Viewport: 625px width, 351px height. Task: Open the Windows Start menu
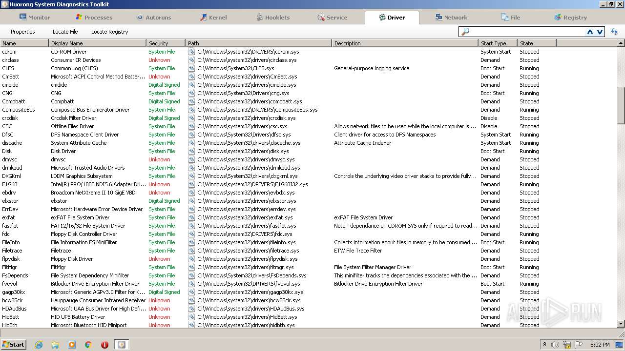tap(13, 344)
